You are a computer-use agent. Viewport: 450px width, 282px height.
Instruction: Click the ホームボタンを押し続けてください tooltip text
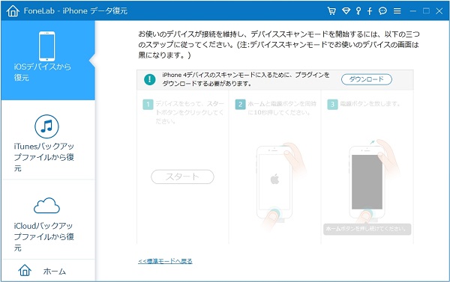pyautogui.click(x=367, y=229)
